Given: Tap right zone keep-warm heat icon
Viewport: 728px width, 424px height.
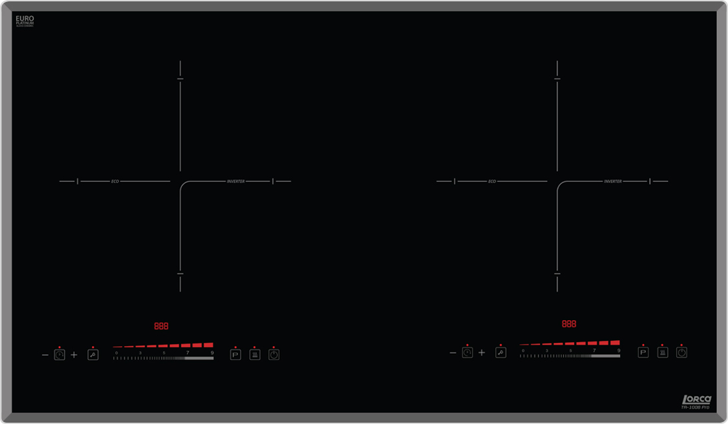Looking at the screenshot, I should (663, 353).
